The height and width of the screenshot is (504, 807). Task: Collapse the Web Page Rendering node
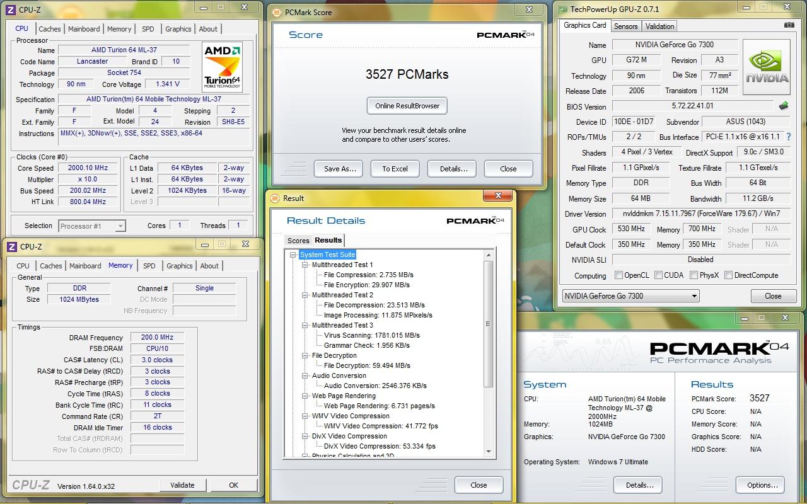point(305,396)
